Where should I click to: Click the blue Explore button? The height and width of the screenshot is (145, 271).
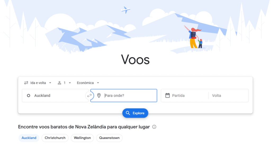pos(135,113)
